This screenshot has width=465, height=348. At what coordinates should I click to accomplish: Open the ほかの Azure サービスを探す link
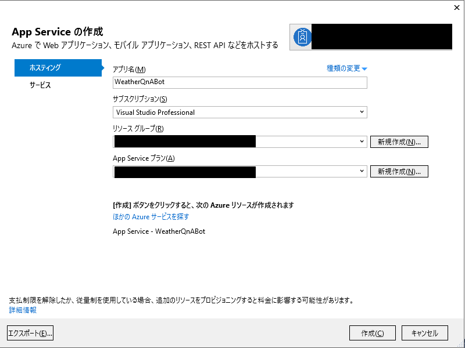tap(151, 216)
